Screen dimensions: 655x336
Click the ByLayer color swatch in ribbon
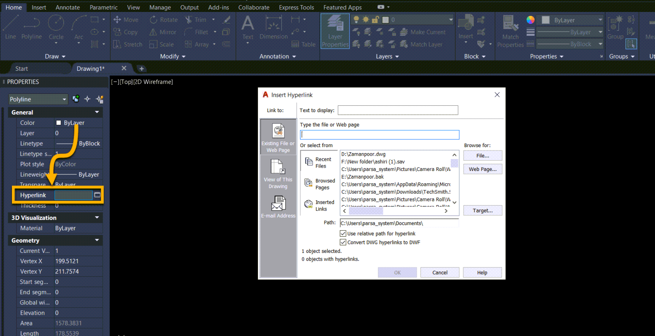545,20
